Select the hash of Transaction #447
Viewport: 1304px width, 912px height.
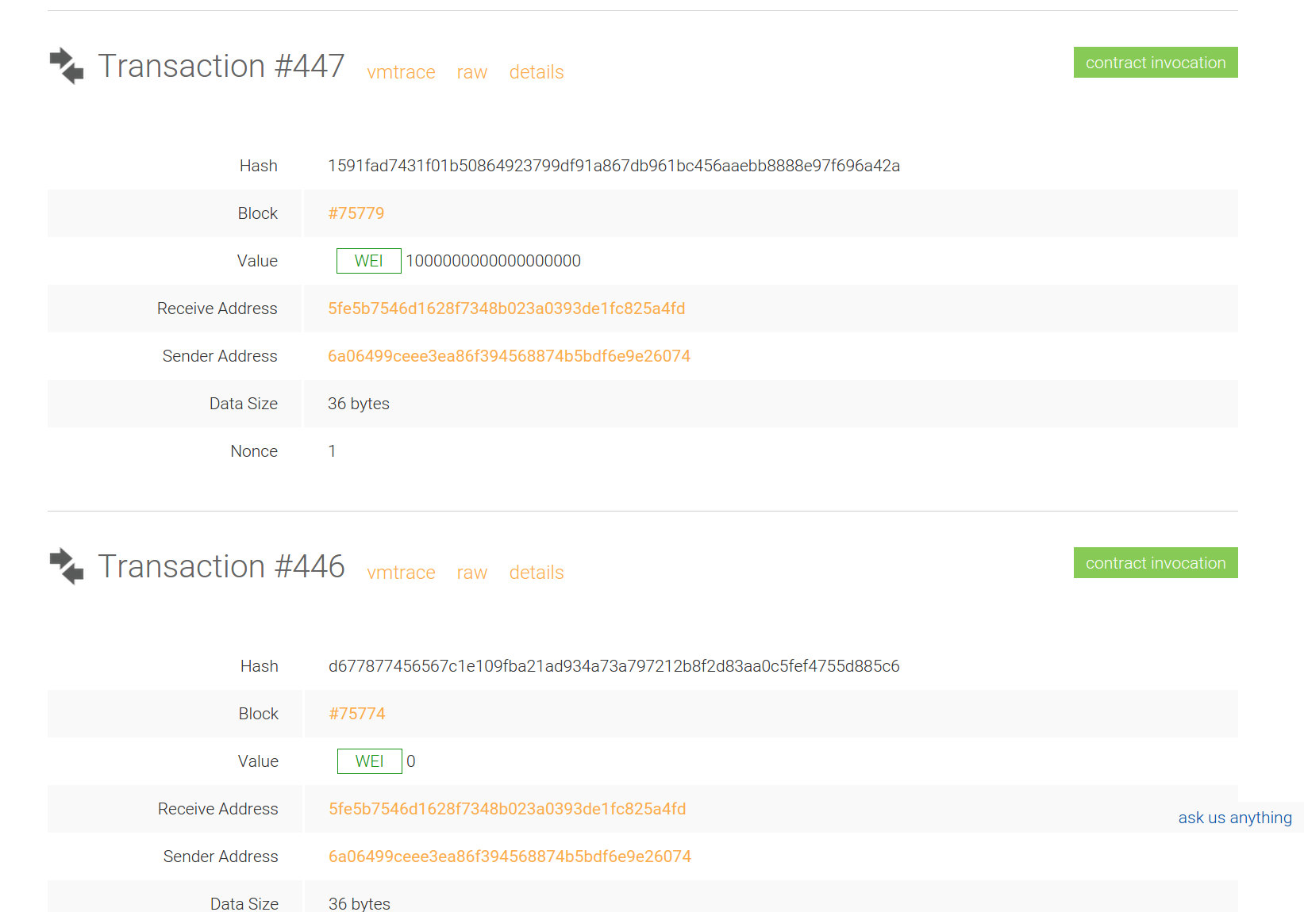pos(614,166)
